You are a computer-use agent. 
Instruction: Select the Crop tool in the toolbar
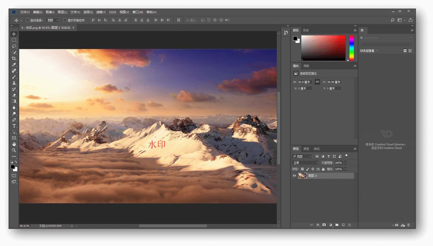click(x=14, y=59)
